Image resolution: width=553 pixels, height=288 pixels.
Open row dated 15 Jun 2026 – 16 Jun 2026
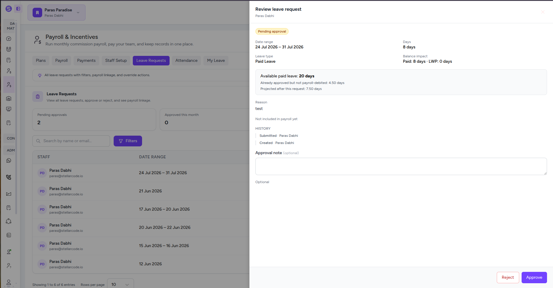tap(141, 246)
